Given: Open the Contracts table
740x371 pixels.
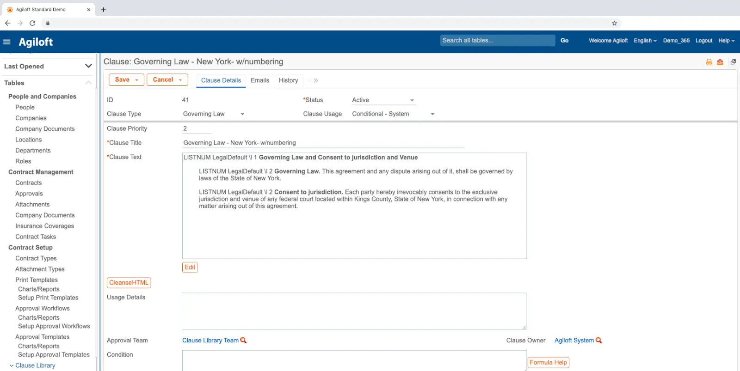Looking at the screenshot, I should [x=29, y=183].
